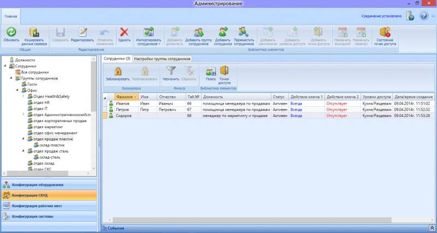437x233 pixels.
Task: Open Импортировать сотрудников dropdown
Action: (x=149, y=36)
